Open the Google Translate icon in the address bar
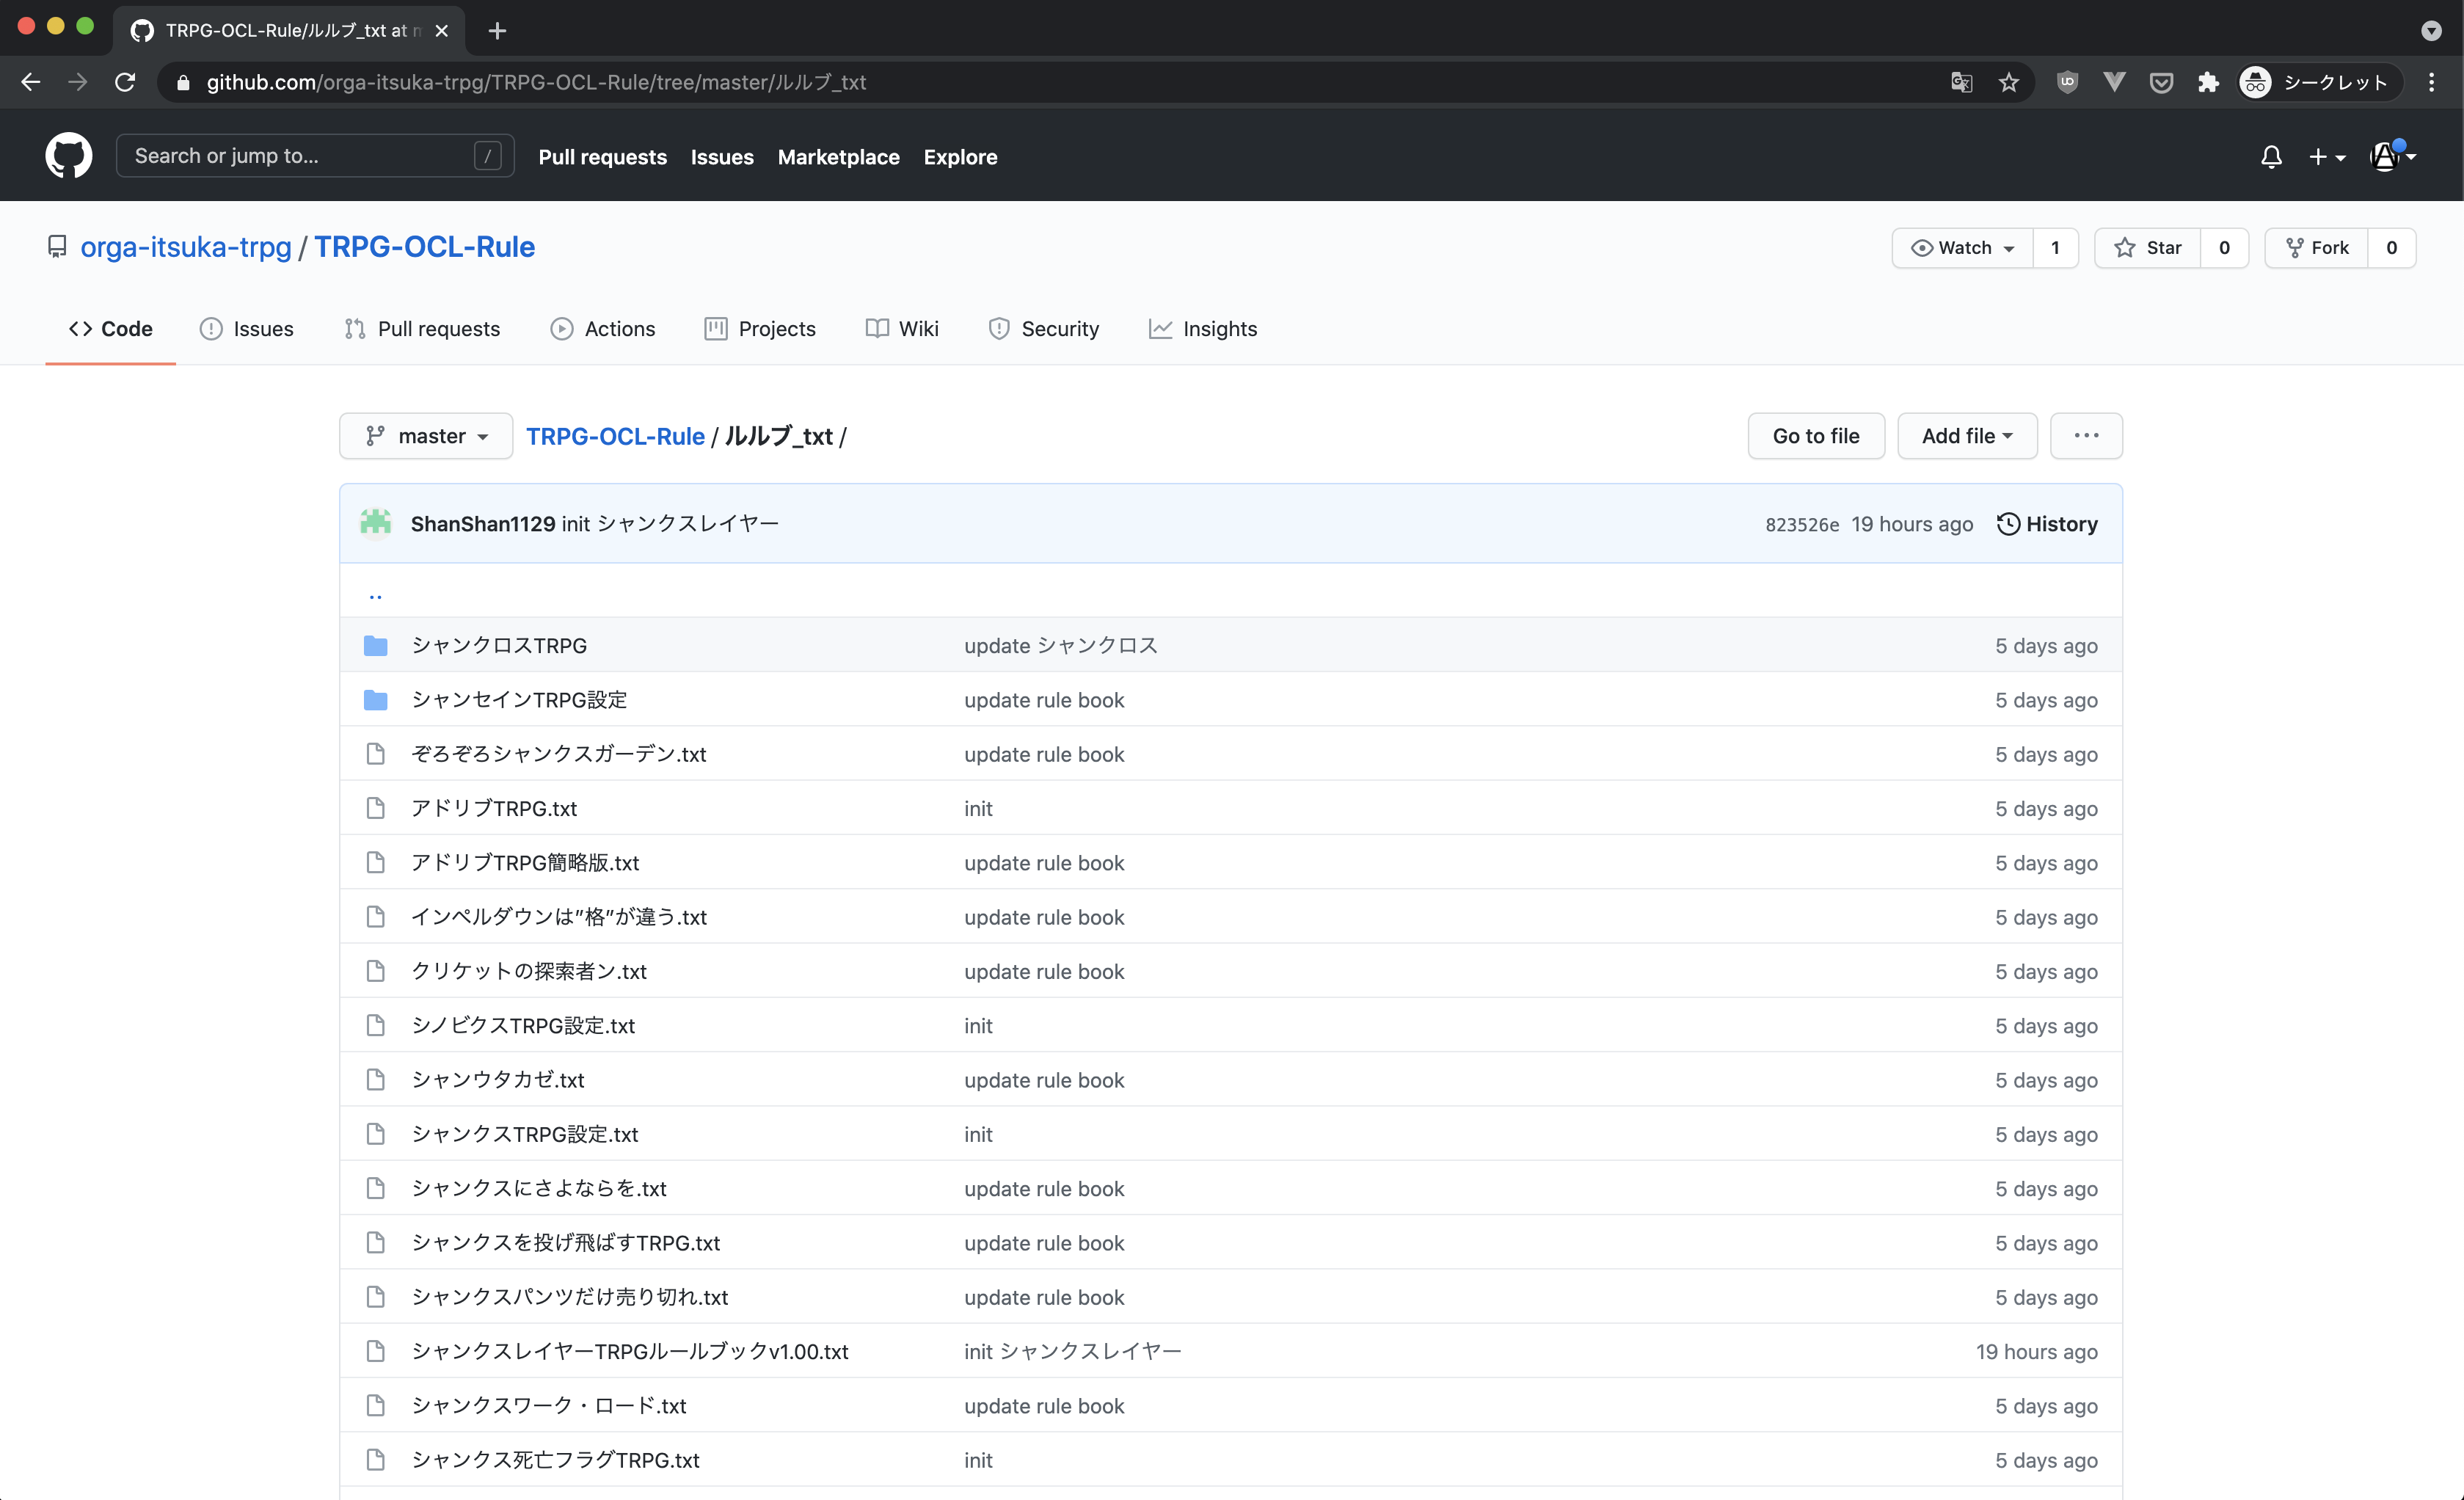This screenshot has width=2464, height=1500. click(x=1961, y=82)
